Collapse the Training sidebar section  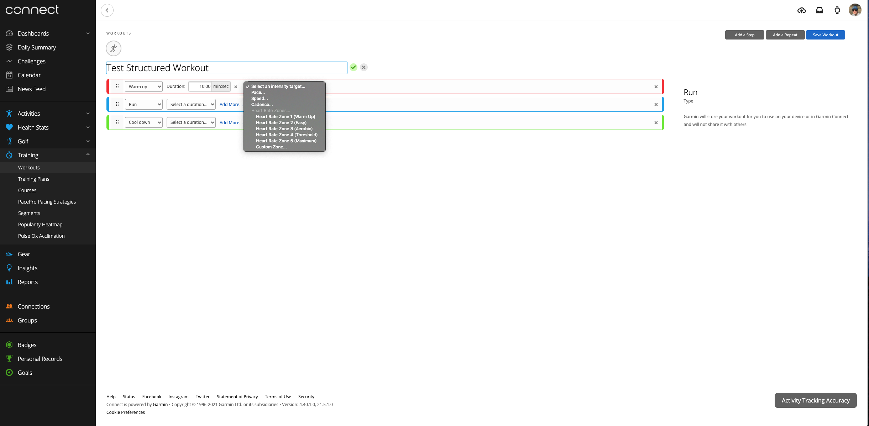(88, 154)
